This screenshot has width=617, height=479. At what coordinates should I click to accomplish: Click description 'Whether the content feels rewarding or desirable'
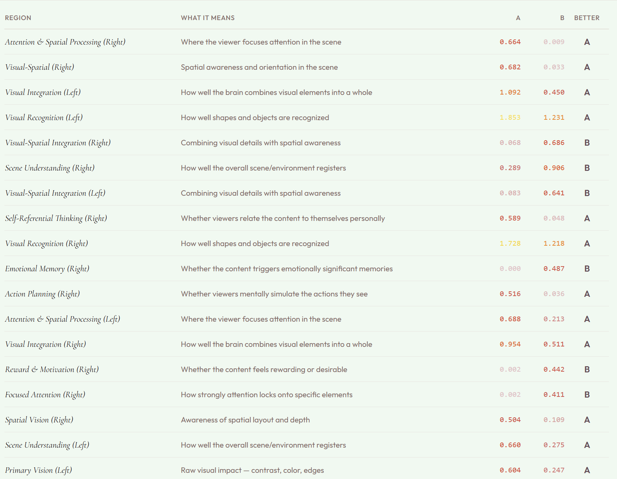(264, 369)
